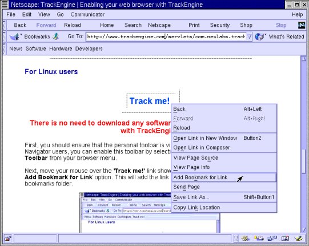This screenshot has width=309, height=246.
Task: Click the Netscape toolbar button
Action: (x=159, y=25)
